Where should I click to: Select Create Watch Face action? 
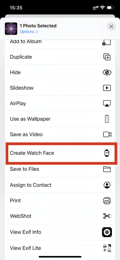pyautogui.click(x=60, y=153)
